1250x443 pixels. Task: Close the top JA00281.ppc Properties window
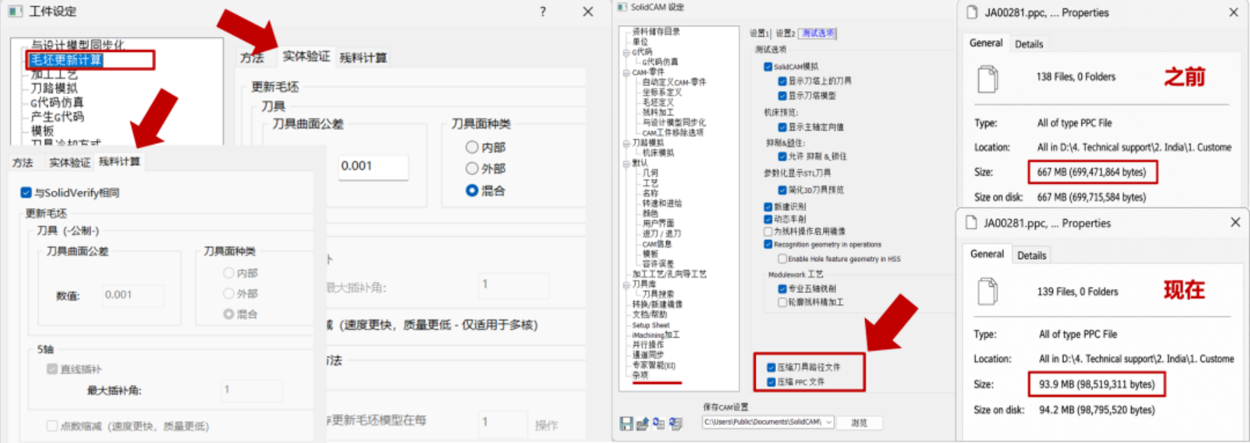[x=1233, y=12]
